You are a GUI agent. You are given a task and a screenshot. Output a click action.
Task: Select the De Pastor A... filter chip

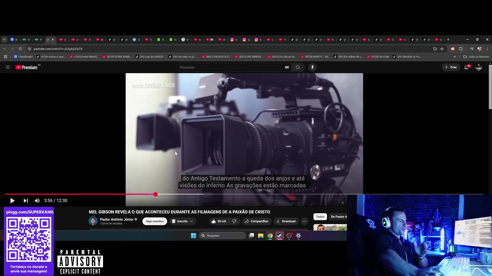(338, 217)
